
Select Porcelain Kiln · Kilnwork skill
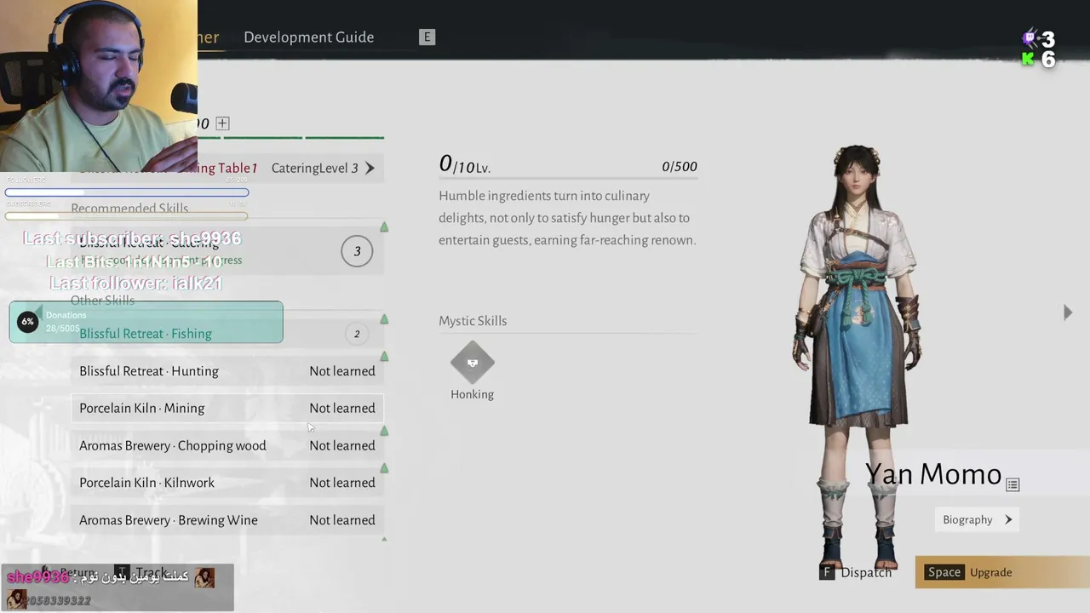[227, 483]
